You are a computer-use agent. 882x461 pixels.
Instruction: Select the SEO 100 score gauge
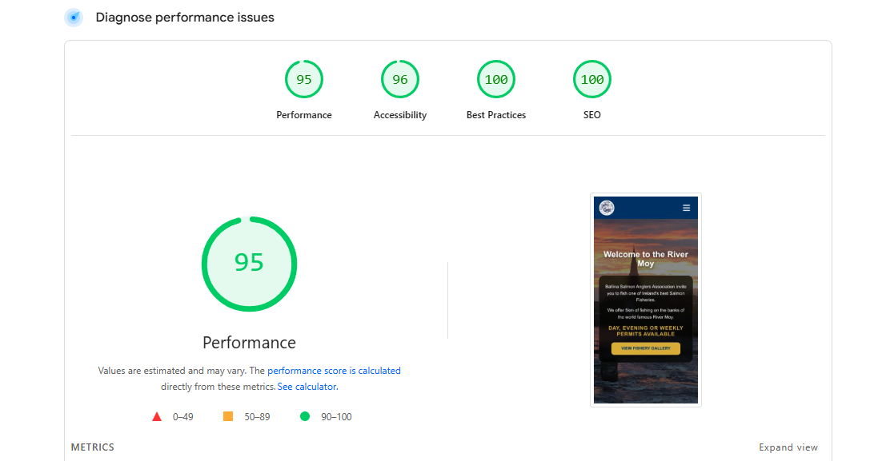[x=591, y=79]
